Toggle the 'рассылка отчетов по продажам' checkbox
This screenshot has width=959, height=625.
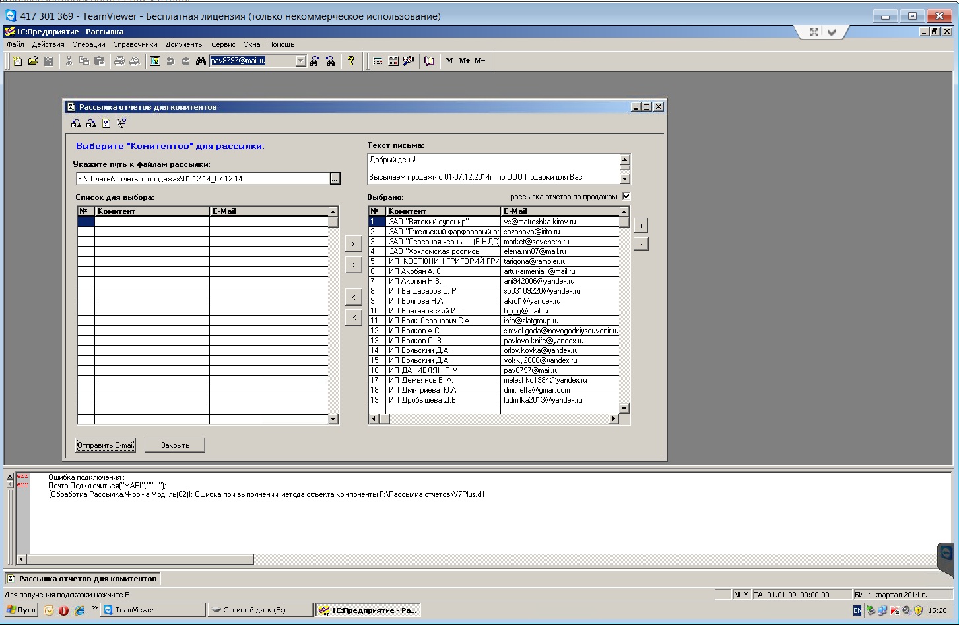coord(626,197)
